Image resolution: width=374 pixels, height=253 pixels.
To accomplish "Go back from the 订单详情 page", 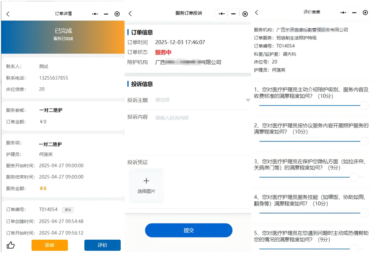I will tap(8, 14).
